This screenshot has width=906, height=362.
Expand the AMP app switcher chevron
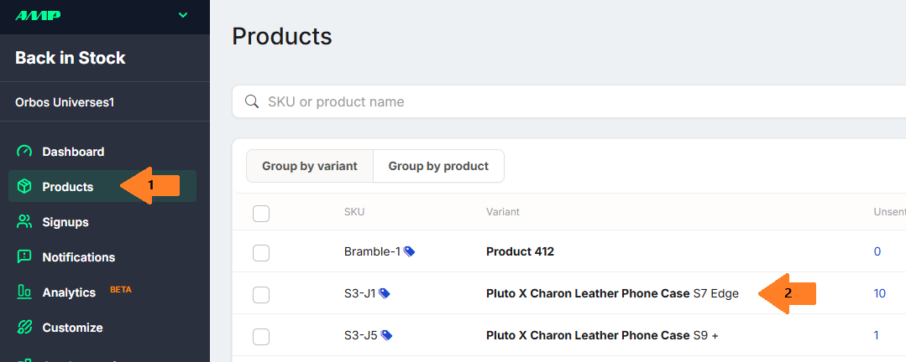(x=183, y=15)
